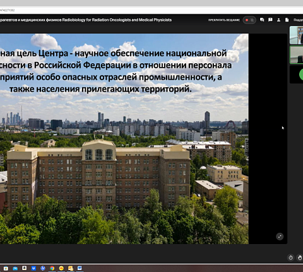This screenshot has height=272, width=303.
Task: Click the browser address bar
Action: coord(151,10)
